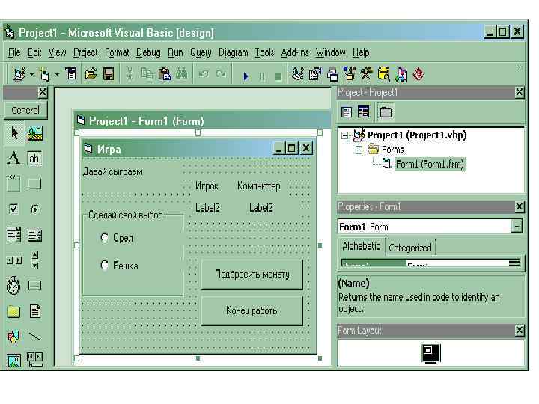Select the Shape tool in toolbox
539x404 pixels.
tap(14, 337)
